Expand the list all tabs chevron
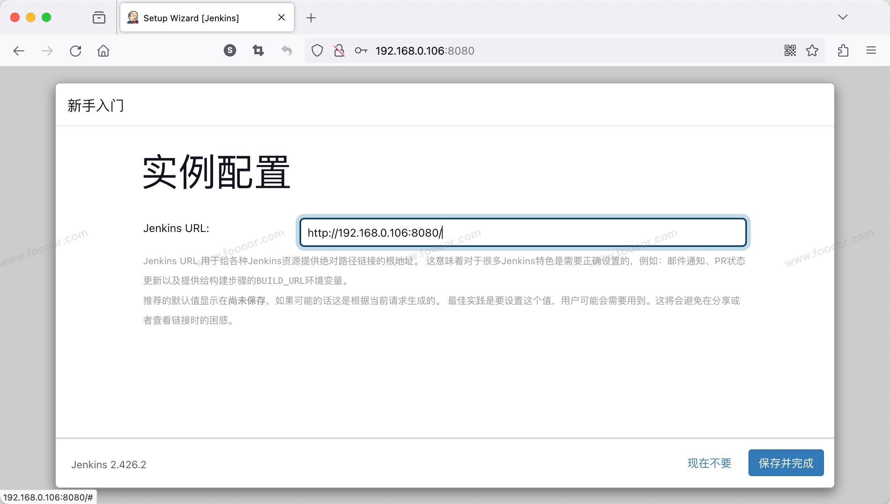Viewport: 890px width, 504px height. [x=842, y=17]
